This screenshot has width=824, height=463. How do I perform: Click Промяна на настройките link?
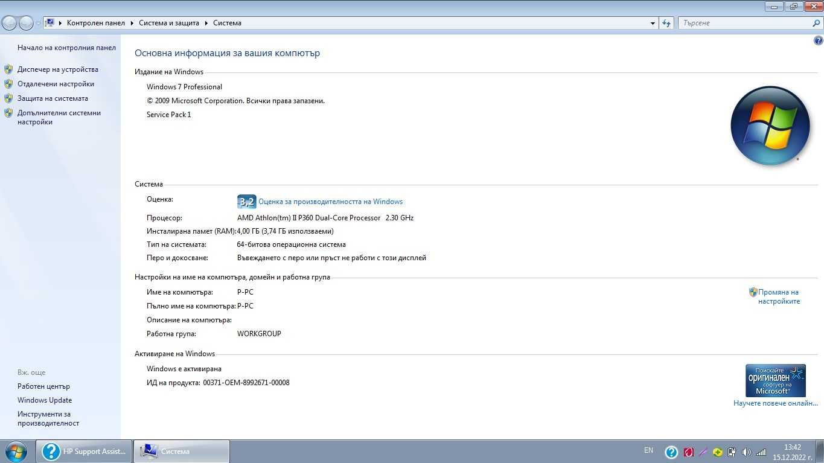click(779, 296)
